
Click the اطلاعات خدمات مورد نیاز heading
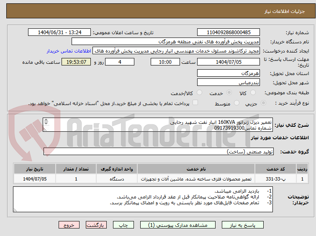coord(280,138)
